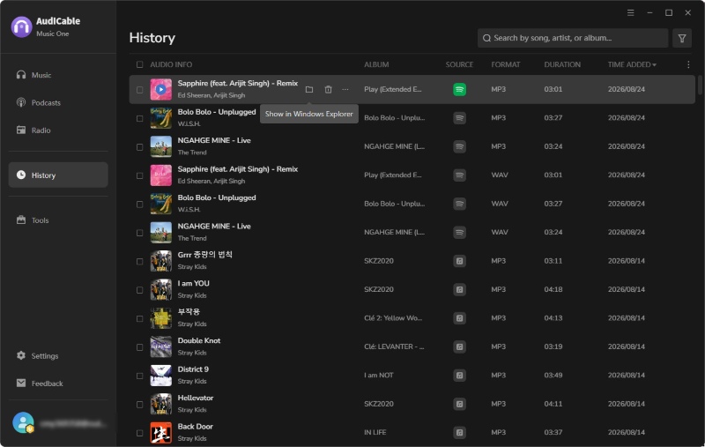Image resolution: width=705 pixels, height=447 pixels.
Task: Check the NGAHGE MINE Live MP3 row
Action: [x=140, y=147]
